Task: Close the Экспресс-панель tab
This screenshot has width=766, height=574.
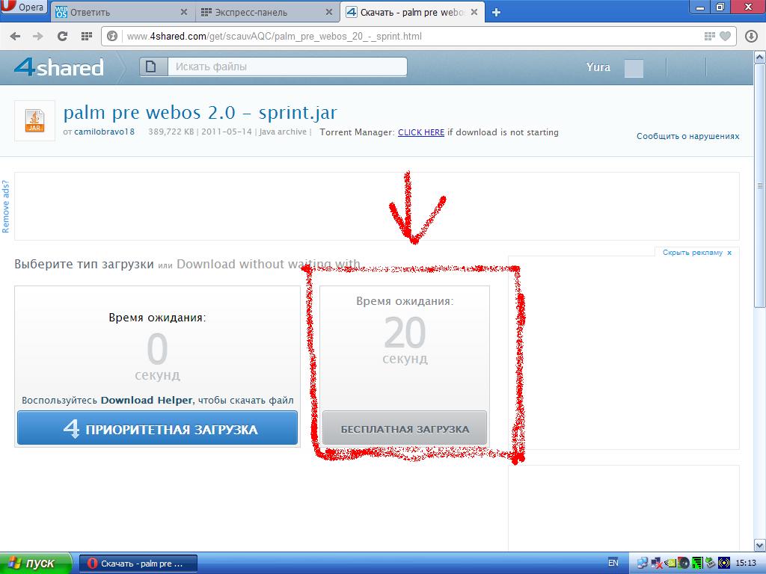Action: click(x=329, y=12)
